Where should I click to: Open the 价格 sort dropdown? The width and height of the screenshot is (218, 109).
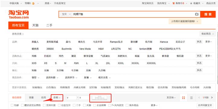(x=57, y=98)
